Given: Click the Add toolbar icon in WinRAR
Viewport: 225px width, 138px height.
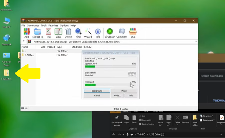Looking at the screenshot, I should pyautogui.click(x=27, y=33).
